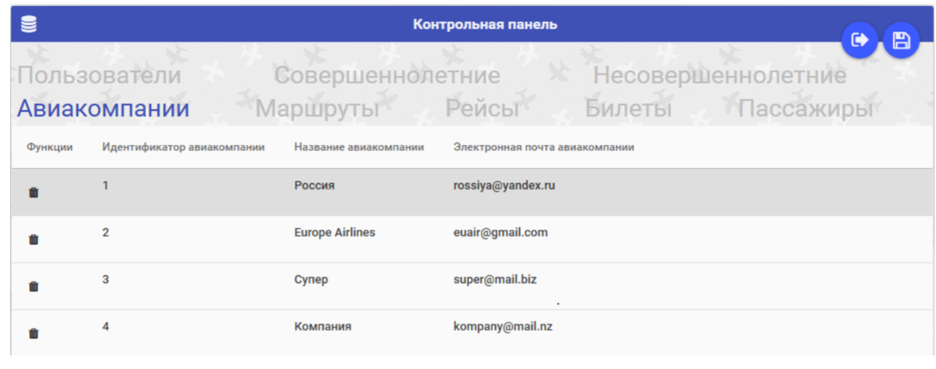The image size is (936, 369).
Task: Click the logout arrow round button
Action: pos(859,40)
